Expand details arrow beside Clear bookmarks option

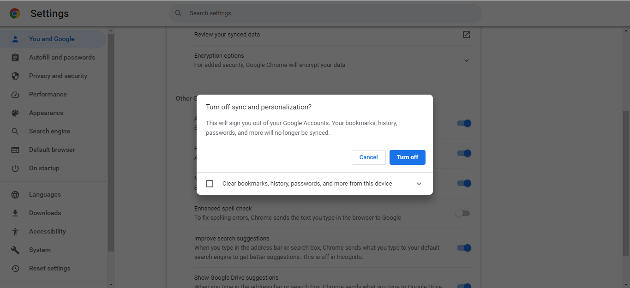[419, 184]
